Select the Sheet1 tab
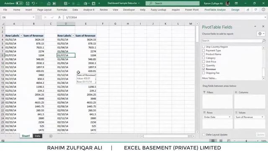This screenshot has height=151, width=268. pyautogui.click(x=26, y=136)
